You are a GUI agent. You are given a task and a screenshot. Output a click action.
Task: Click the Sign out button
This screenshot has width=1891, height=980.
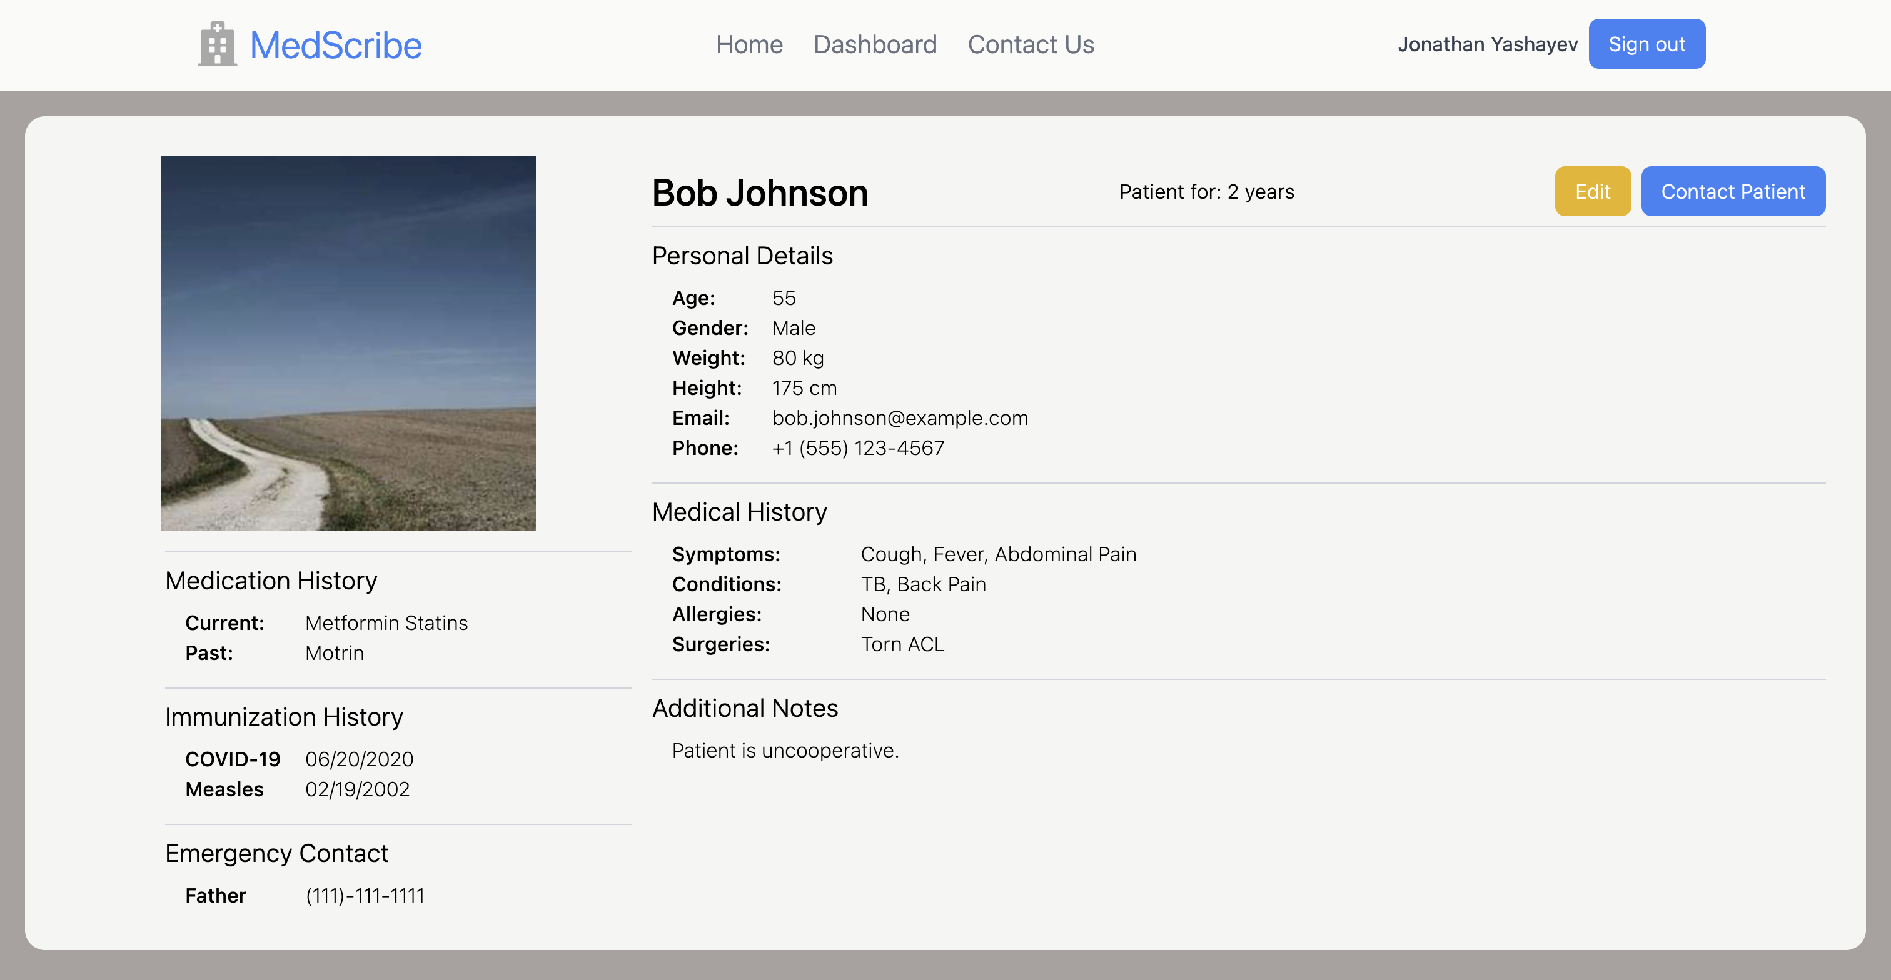point(1646,44)
